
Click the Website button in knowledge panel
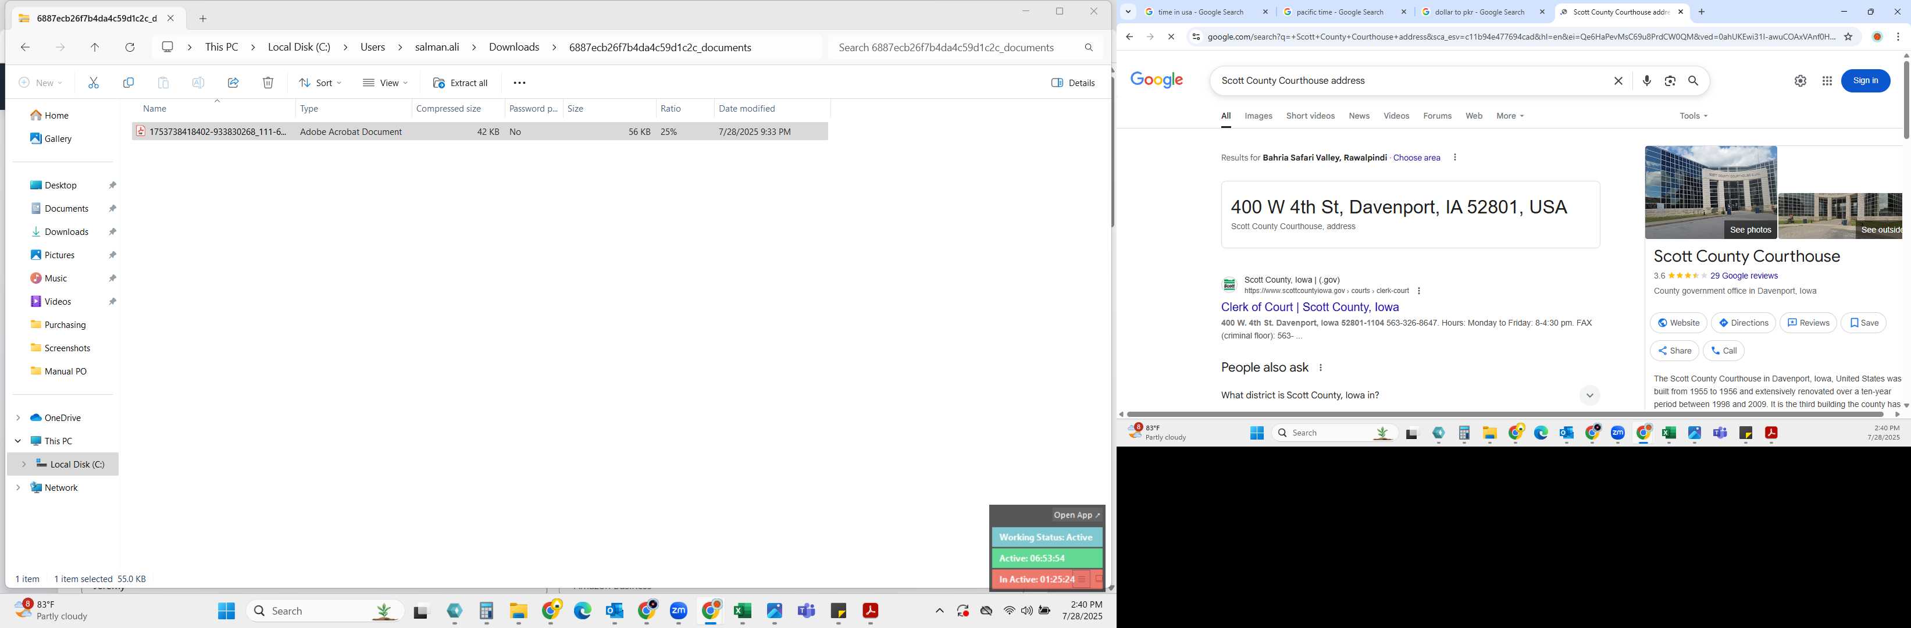[x=1678, y=323]
